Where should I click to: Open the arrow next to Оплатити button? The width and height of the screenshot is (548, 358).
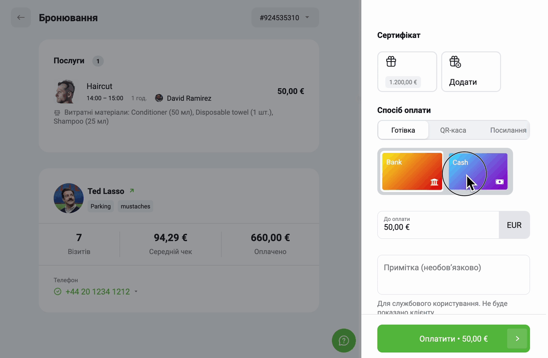point(517,338)
